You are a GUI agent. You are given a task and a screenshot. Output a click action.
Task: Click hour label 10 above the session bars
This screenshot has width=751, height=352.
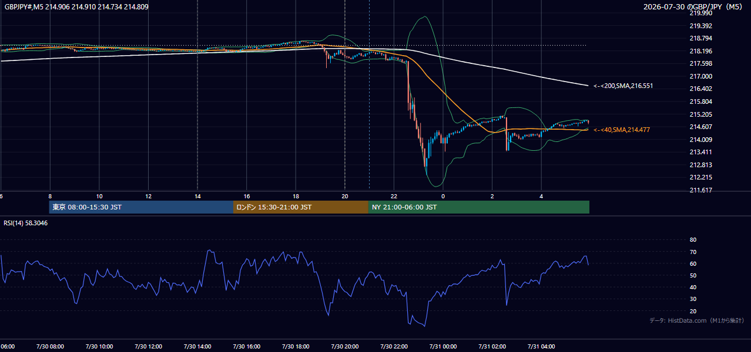[x=99, y=197]
